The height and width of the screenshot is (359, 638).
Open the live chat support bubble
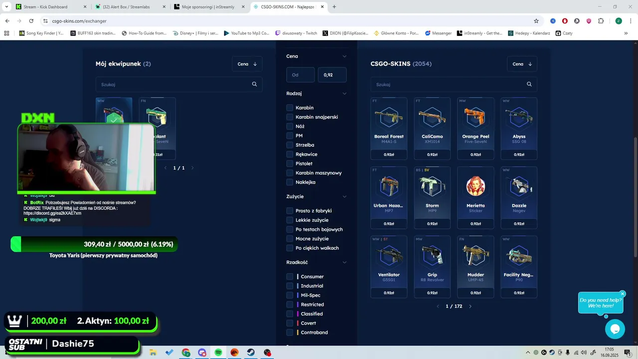tap(615, 329)
